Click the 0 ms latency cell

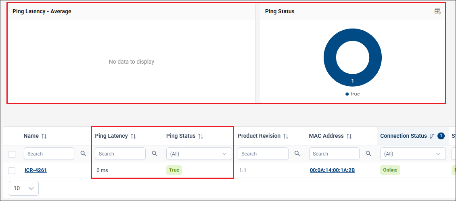102,170
